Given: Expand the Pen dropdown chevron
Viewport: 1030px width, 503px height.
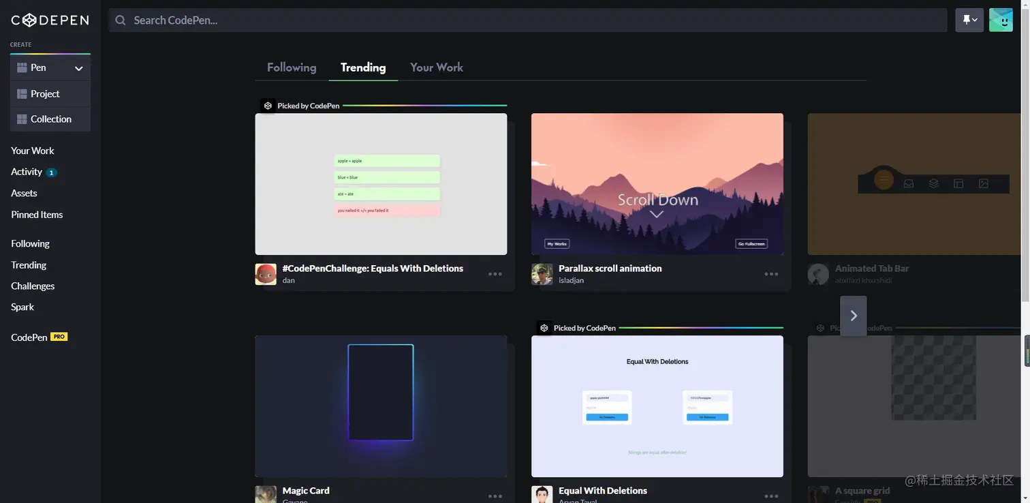Looking at the screenshot, I should (78, 68).
